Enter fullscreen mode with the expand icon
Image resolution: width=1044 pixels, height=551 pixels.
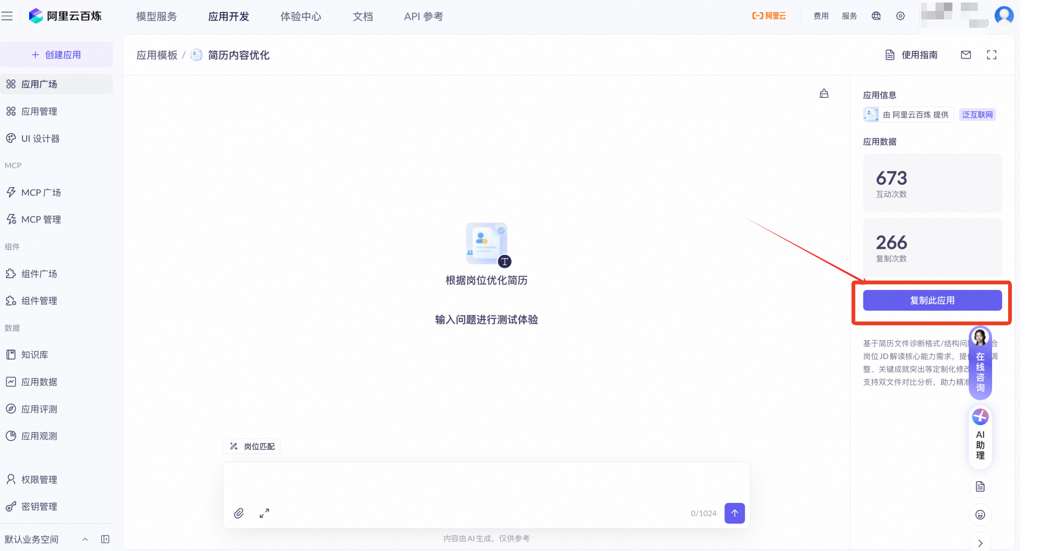(x=991, y=55)
